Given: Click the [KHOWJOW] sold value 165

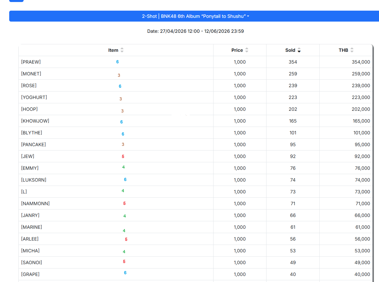Looking at the screenshot, I should point(293,121).
